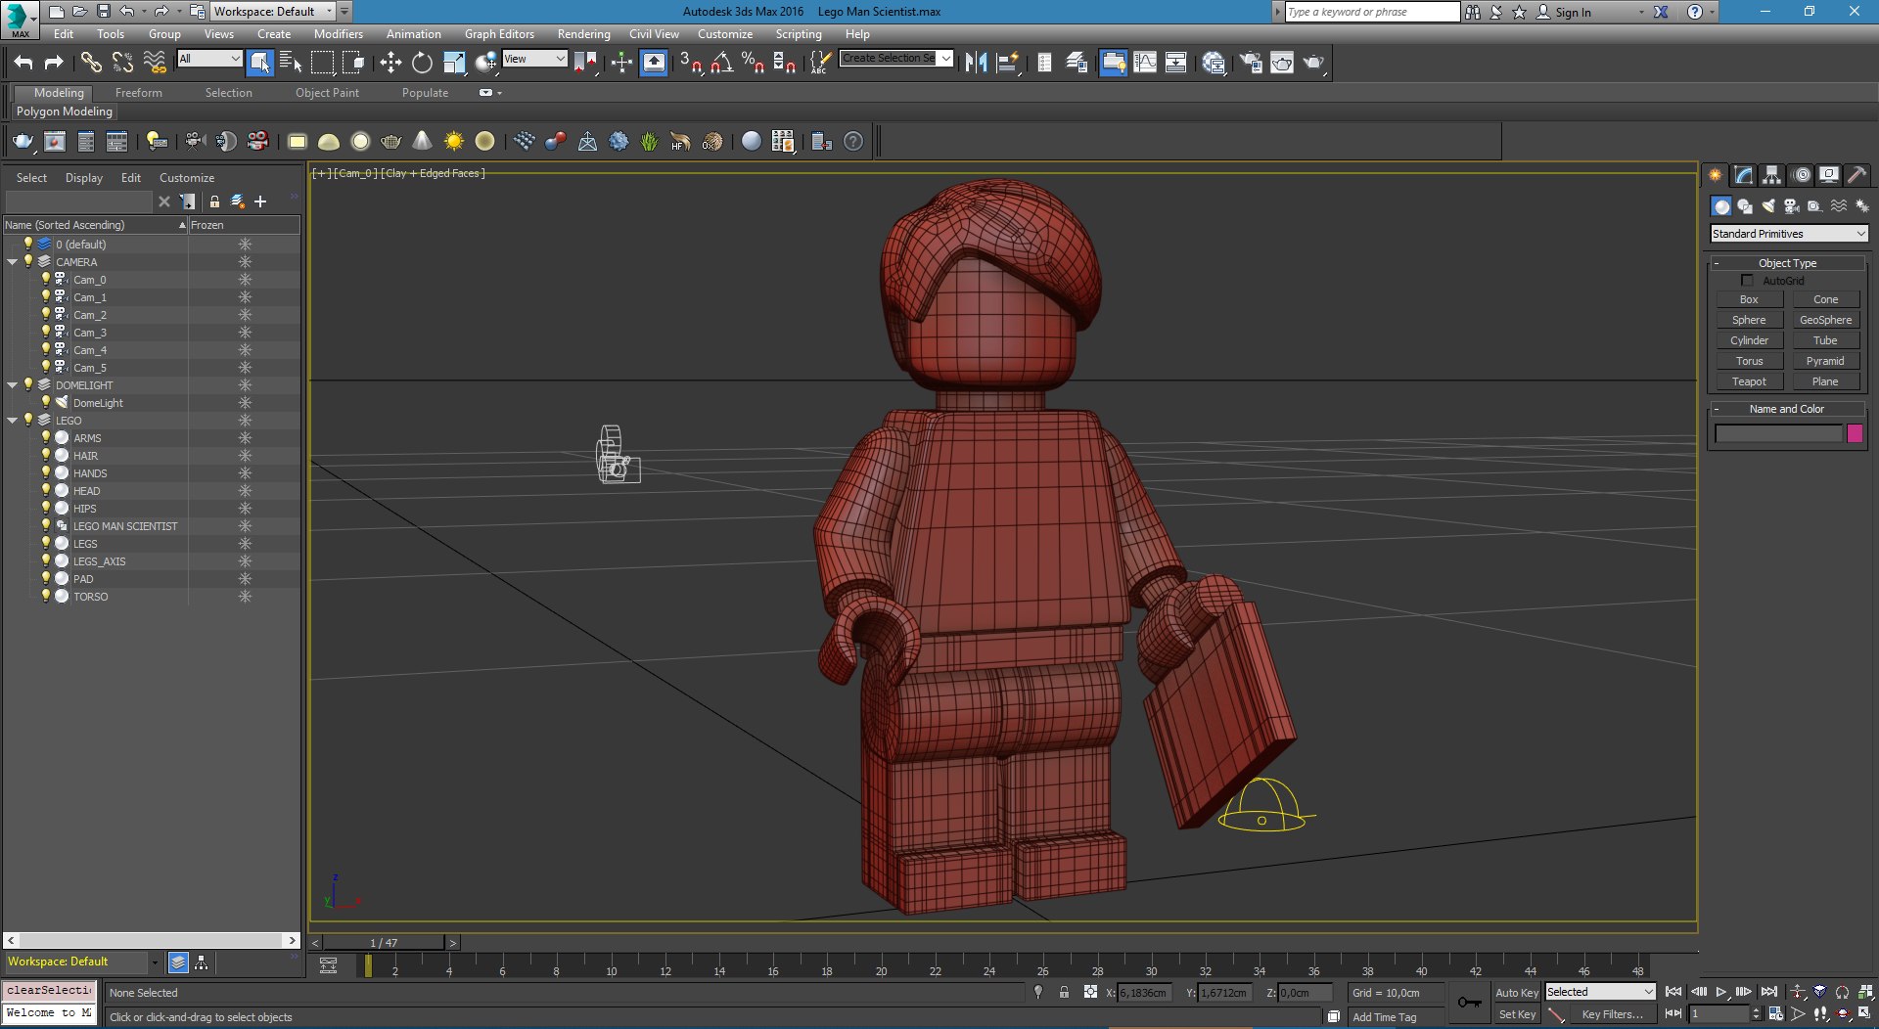
Task: Select the Lights category in Create panel
Action: 1767,206
